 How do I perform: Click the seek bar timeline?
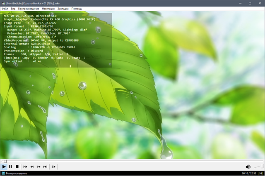(132, 161)
